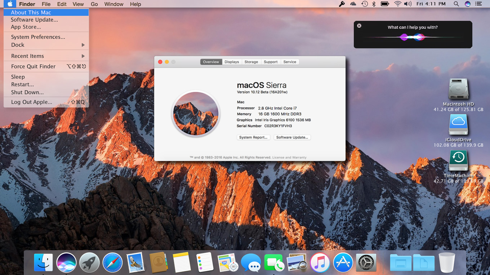Open Spotlight search magnifier in menu bar

coord(456,4)
